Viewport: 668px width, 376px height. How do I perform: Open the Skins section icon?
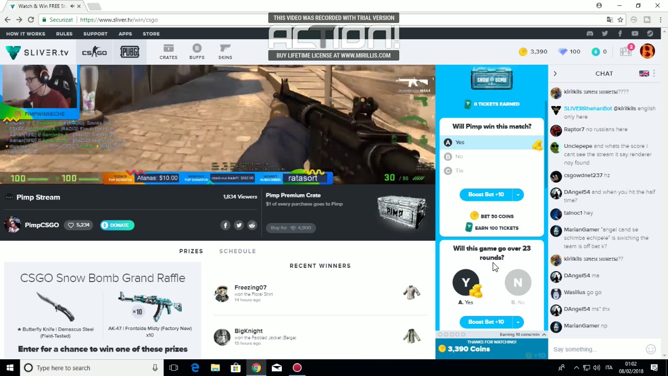pos(225,52)
